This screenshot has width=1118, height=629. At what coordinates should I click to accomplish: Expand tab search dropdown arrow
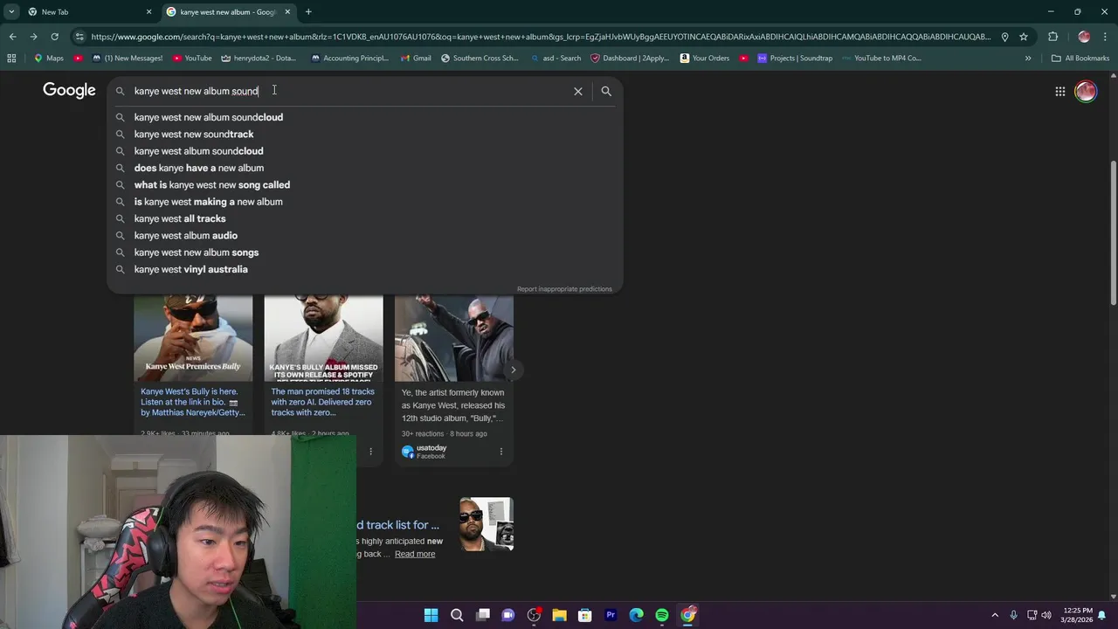[11, 11]
